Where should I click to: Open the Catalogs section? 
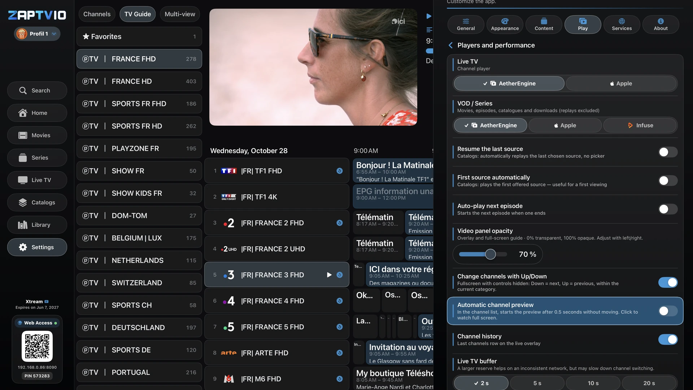[37, 203]
